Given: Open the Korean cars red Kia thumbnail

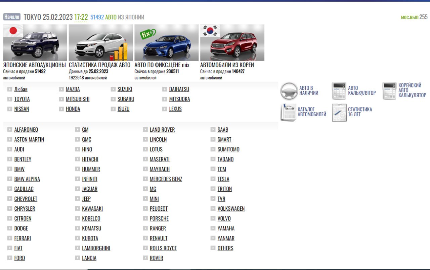Looking at the screenshot, I should pyautogui.click(x=232, y=43).
